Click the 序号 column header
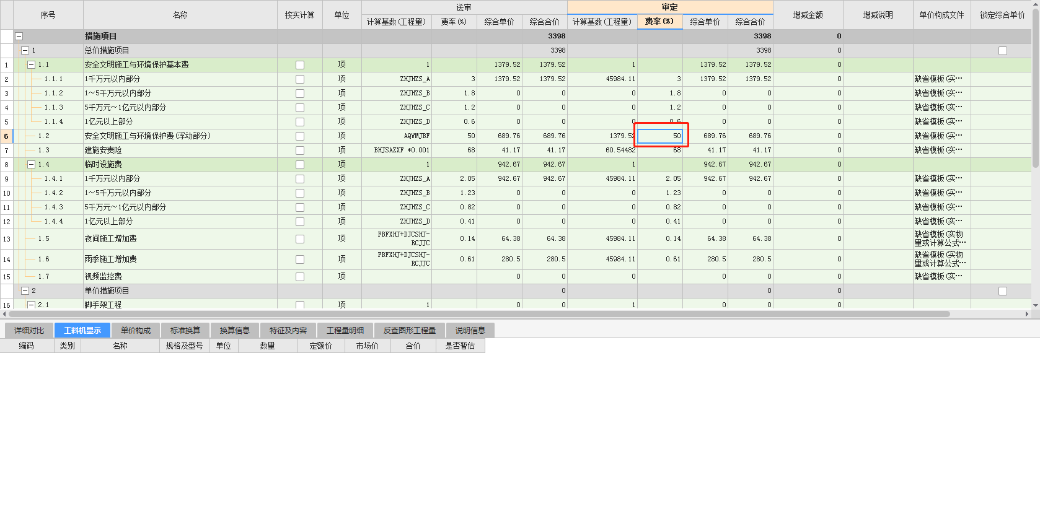Viewport: 1040px width, 532px height. click(48, 15)
